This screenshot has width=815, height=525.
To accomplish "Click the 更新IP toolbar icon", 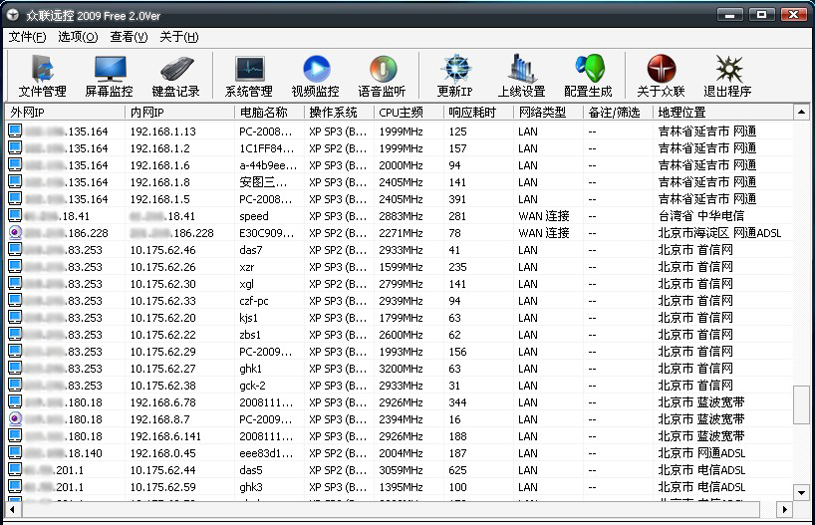I will click(455, 76).
